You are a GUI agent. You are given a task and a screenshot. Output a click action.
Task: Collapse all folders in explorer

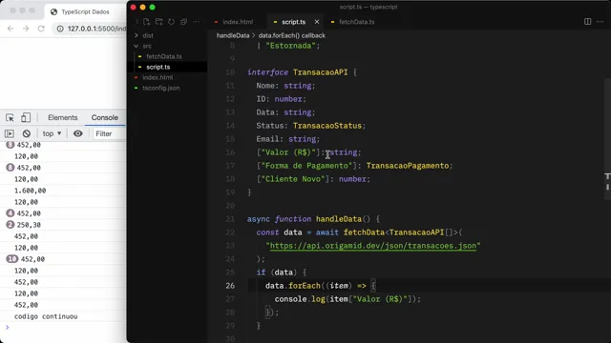[x=183, y=22]
